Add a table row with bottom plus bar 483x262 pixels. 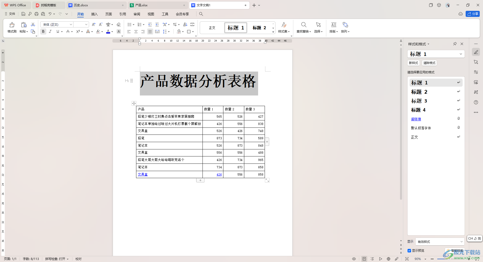point(200,180)
